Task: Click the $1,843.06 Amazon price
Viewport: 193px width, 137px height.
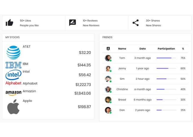Action: pyautogui.click(x=83, y=93)
